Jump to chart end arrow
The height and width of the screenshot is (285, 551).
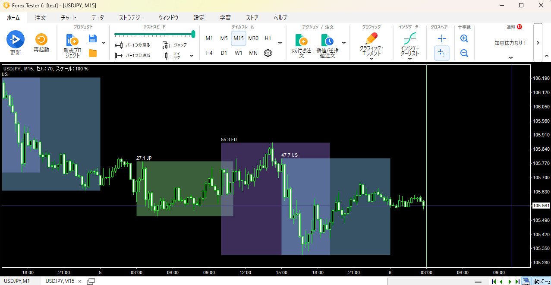click(x=517, y=282)
